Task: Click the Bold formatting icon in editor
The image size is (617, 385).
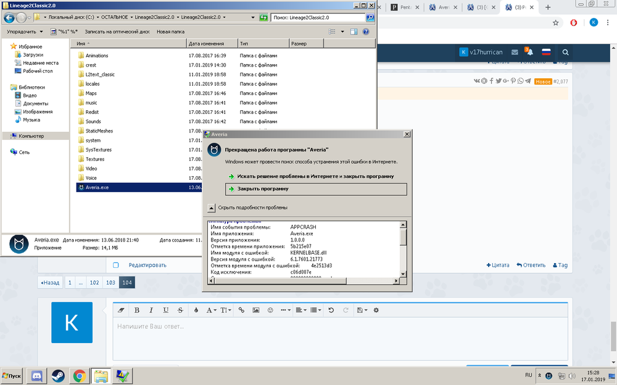Action: pyautogui.click(x=136, y=310)
